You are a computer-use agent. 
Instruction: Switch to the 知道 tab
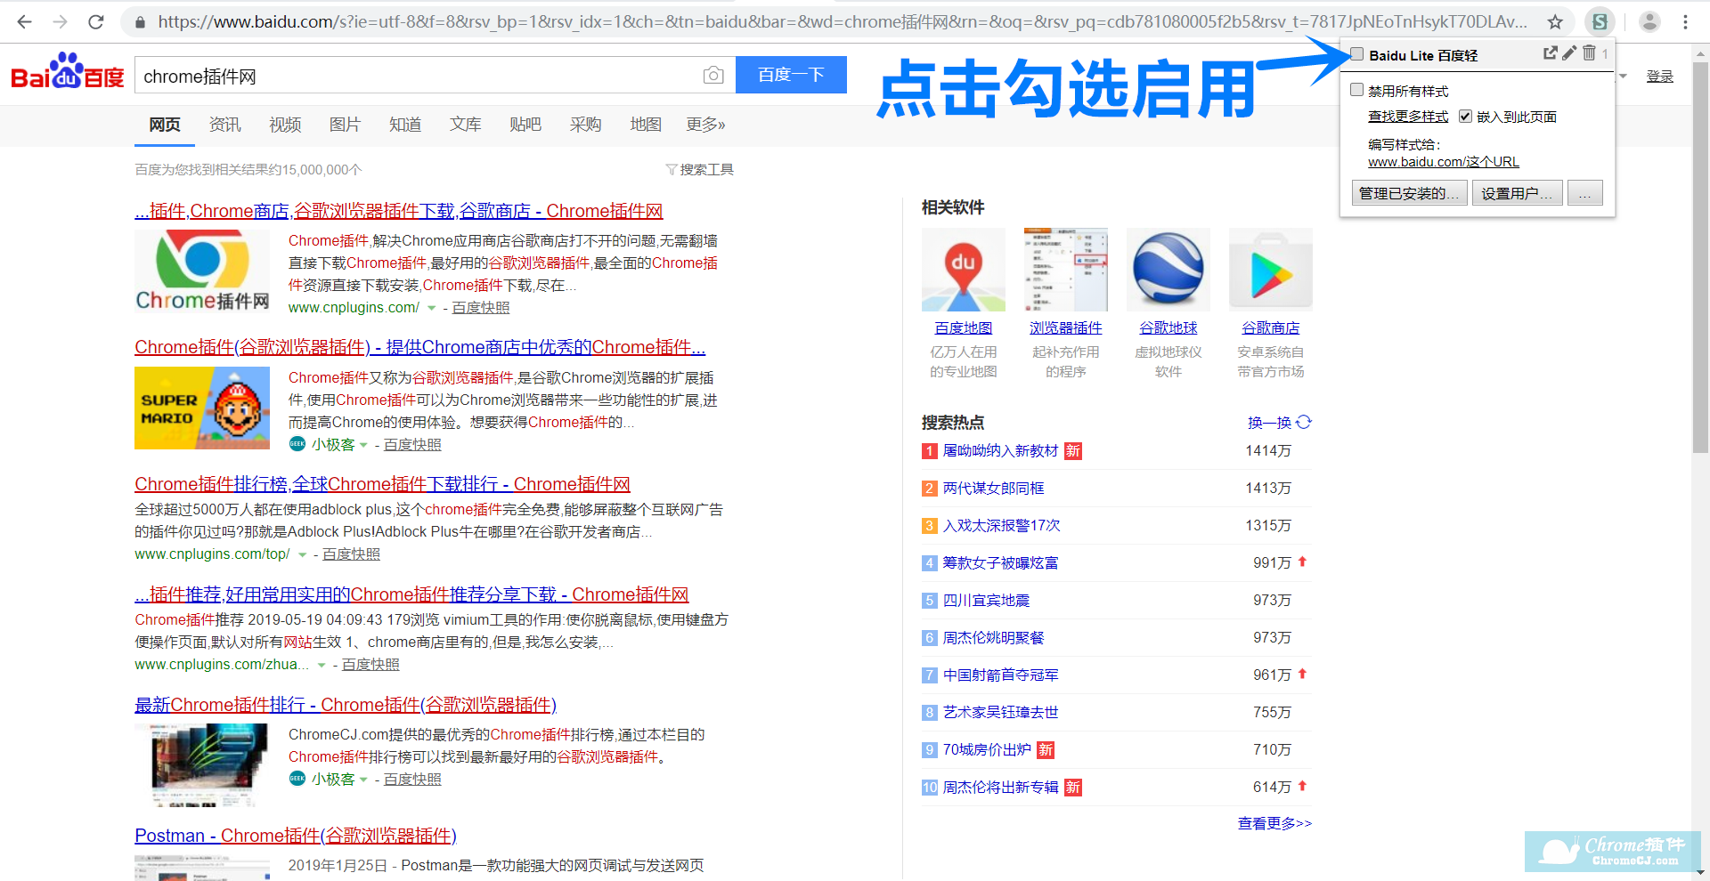click(x=405, y=125)
